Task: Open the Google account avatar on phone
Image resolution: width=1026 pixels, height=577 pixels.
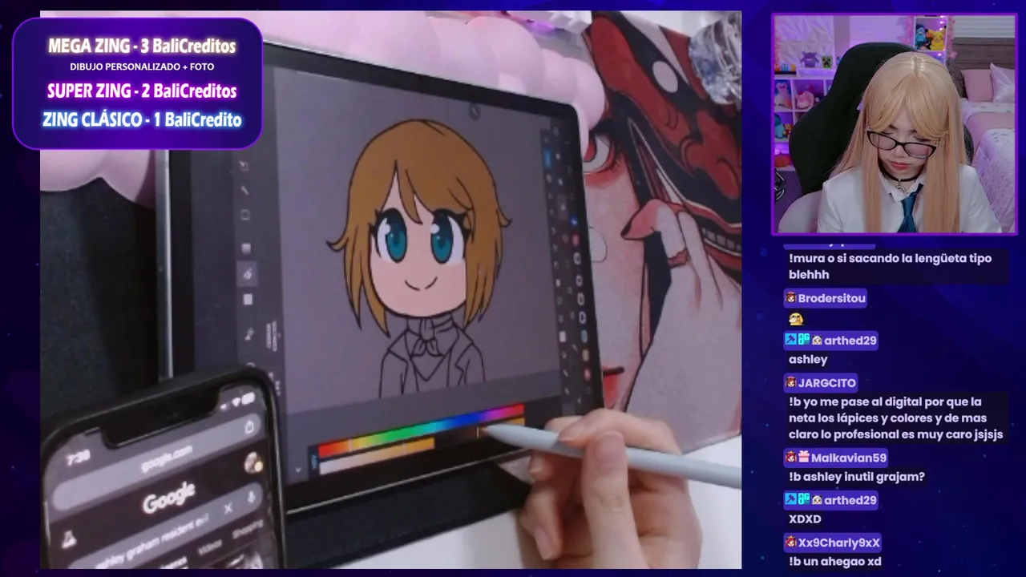Action: (253, 463)
